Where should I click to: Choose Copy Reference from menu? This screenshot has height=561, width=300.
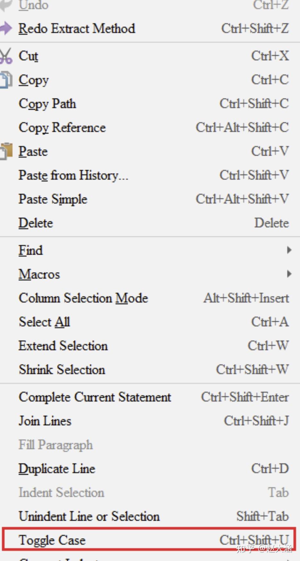62,128
